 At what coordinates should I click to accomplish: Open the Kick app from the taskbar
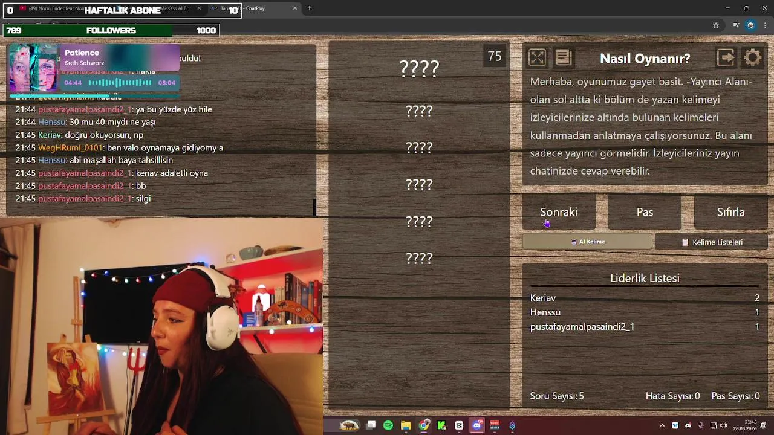pyautogui.click(x=441, y=426)
